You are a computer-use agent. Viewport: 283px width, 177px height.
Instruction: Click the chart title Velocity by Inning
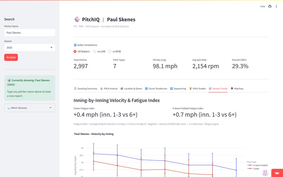click(x=94, y=134)
